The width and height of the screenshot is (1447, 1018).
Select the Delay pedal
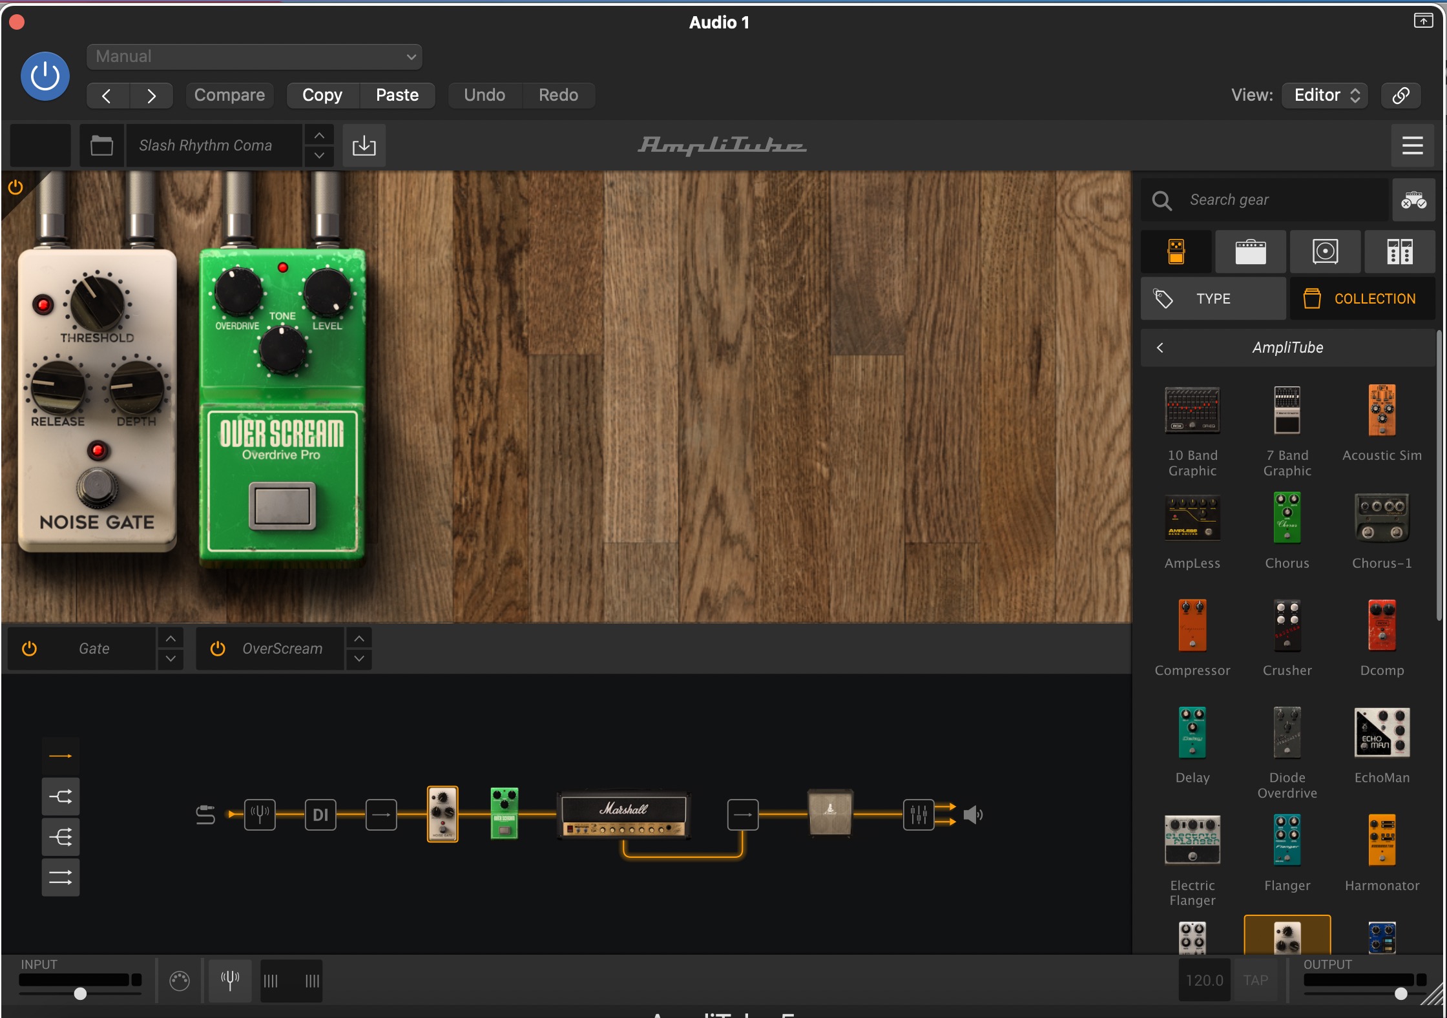1192,746
